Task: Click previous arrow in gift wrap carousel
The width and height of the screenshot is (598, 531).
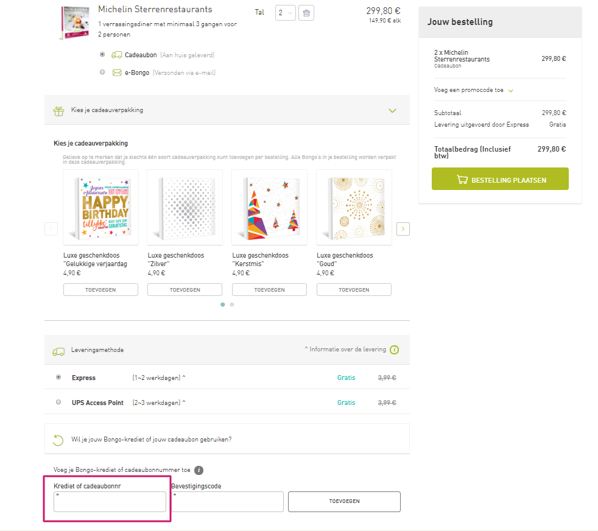Action: tap(51, 229)
